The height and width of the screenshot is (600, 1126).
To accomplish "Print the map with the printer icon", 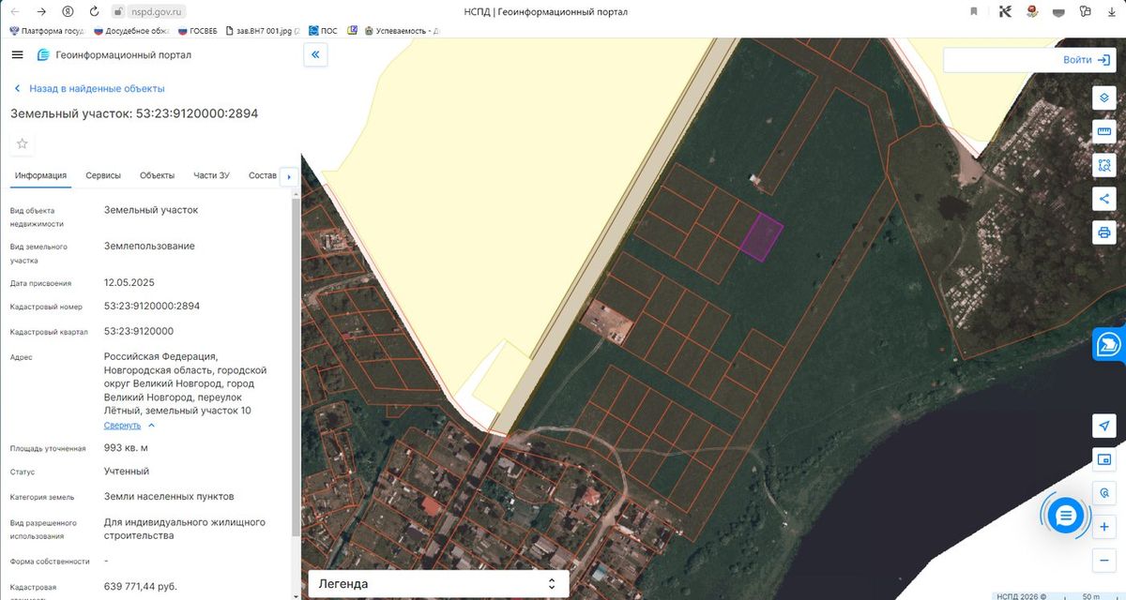I will (1104, 232).
